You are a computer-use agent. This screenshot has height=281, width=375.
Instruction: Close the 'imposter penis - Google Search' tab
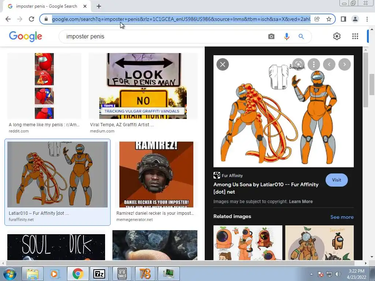pos(85,7)
